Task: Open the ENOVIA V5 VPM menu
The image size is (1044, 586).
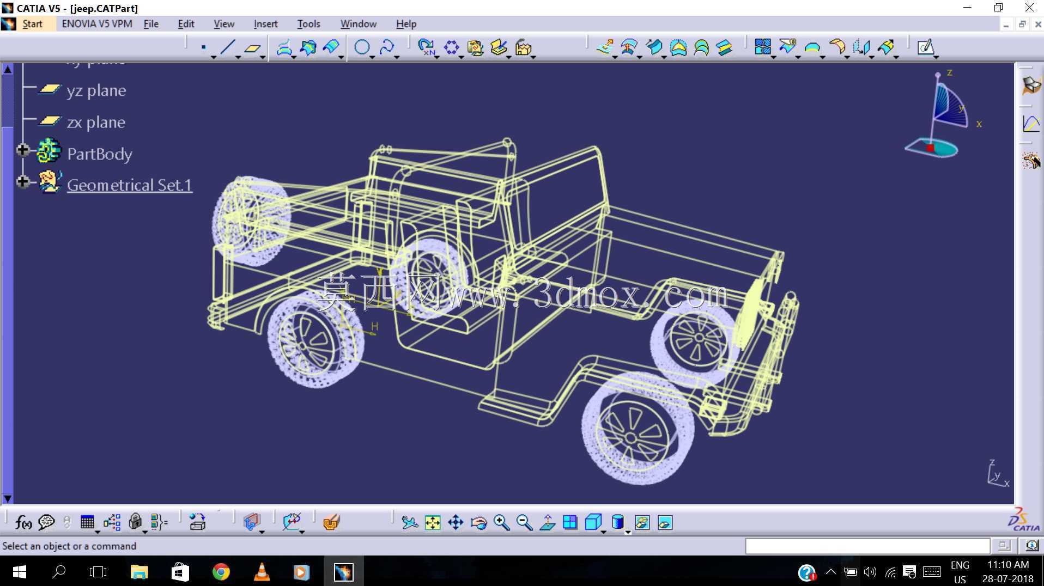Action: 97,24
